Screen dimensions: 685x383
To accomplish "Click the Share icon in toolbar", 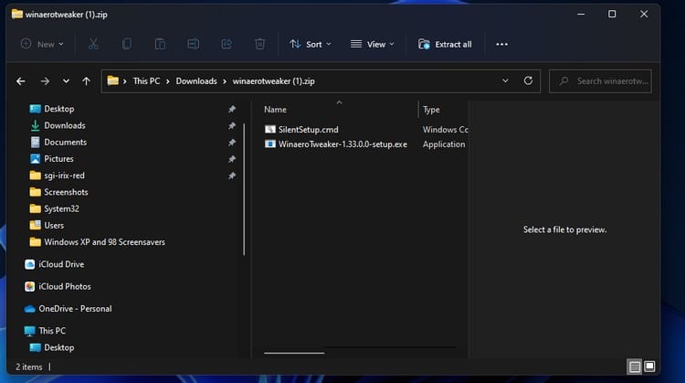I will click(x=227, y=44).
